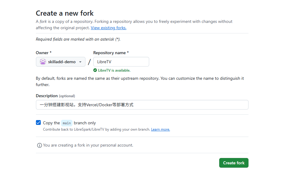295x192 pixels.
Task: Click the "main" branch badge
Action: click(x=67, y=123)
